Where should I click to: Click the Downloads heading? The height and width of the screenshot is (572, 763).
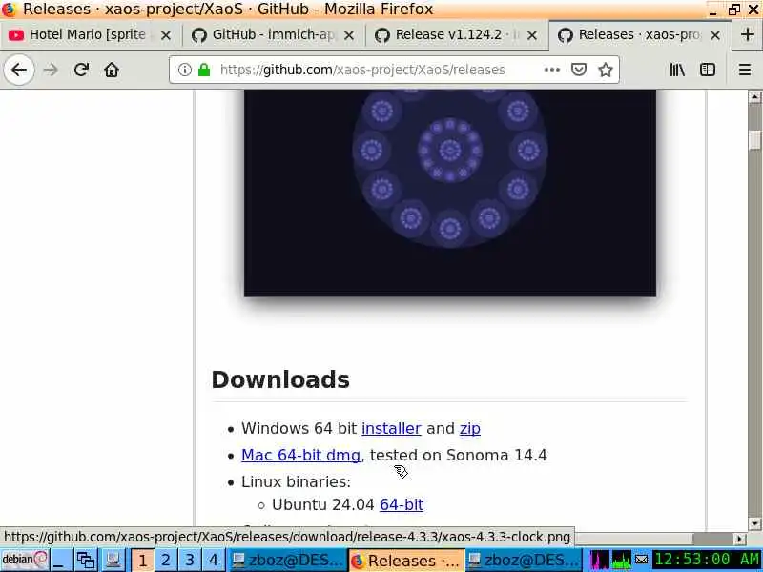[x=280, y=379]
